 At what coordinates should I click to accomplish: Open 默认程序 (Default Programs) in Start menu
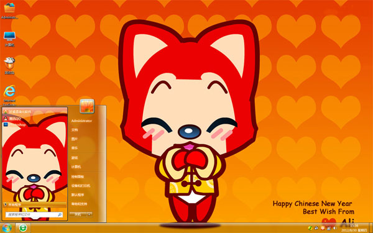click(78, 195)
